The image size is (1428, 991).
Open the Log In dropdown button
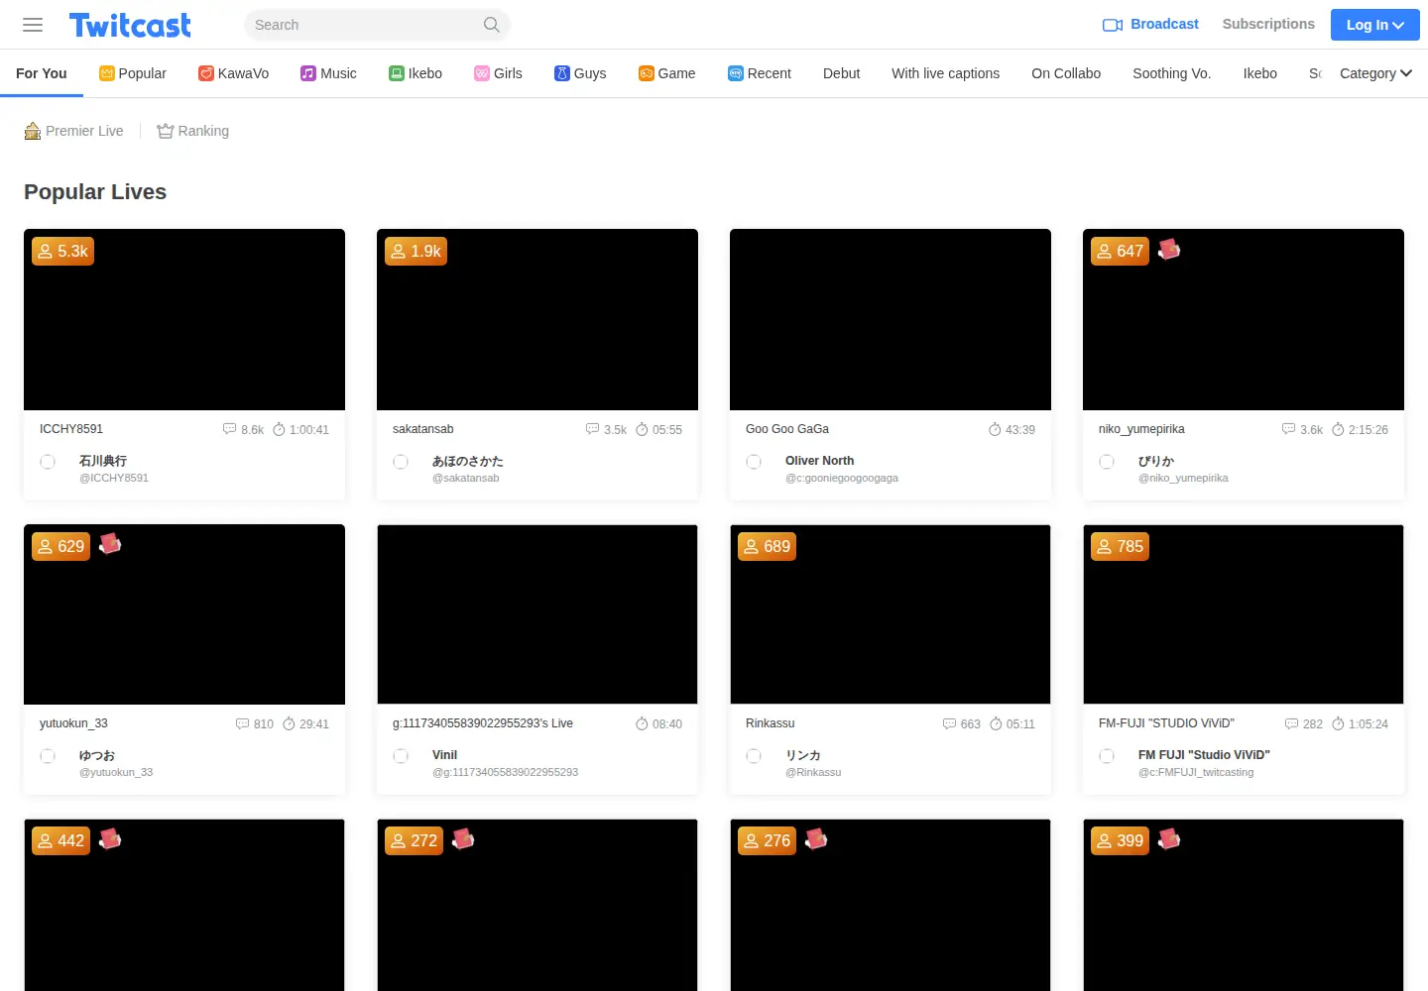[x=1374, y=25]
